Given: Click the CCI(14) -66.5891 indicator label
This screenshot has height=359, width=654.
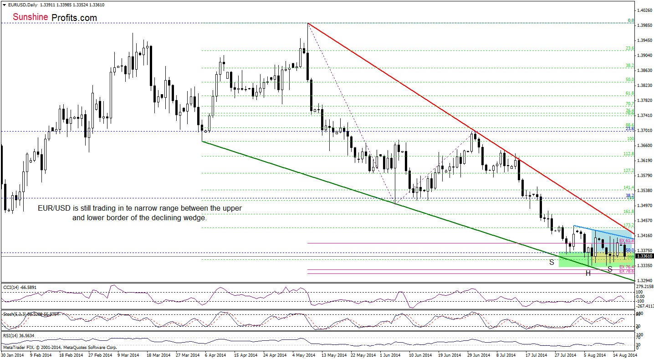Looking at the screenshot, I should tap(20, 287).
